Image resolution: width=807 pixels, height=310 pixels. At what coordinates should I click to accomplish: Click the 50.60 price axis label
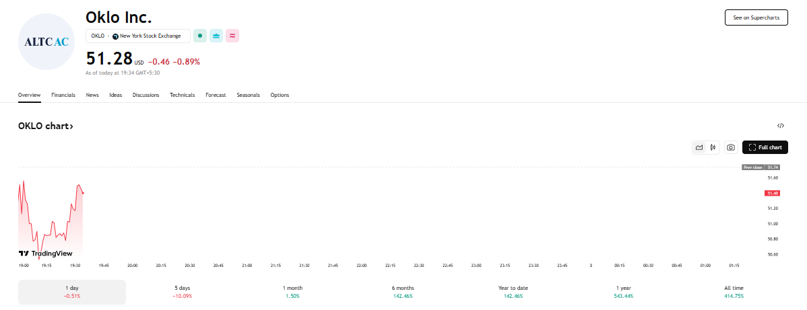[773, 254]
